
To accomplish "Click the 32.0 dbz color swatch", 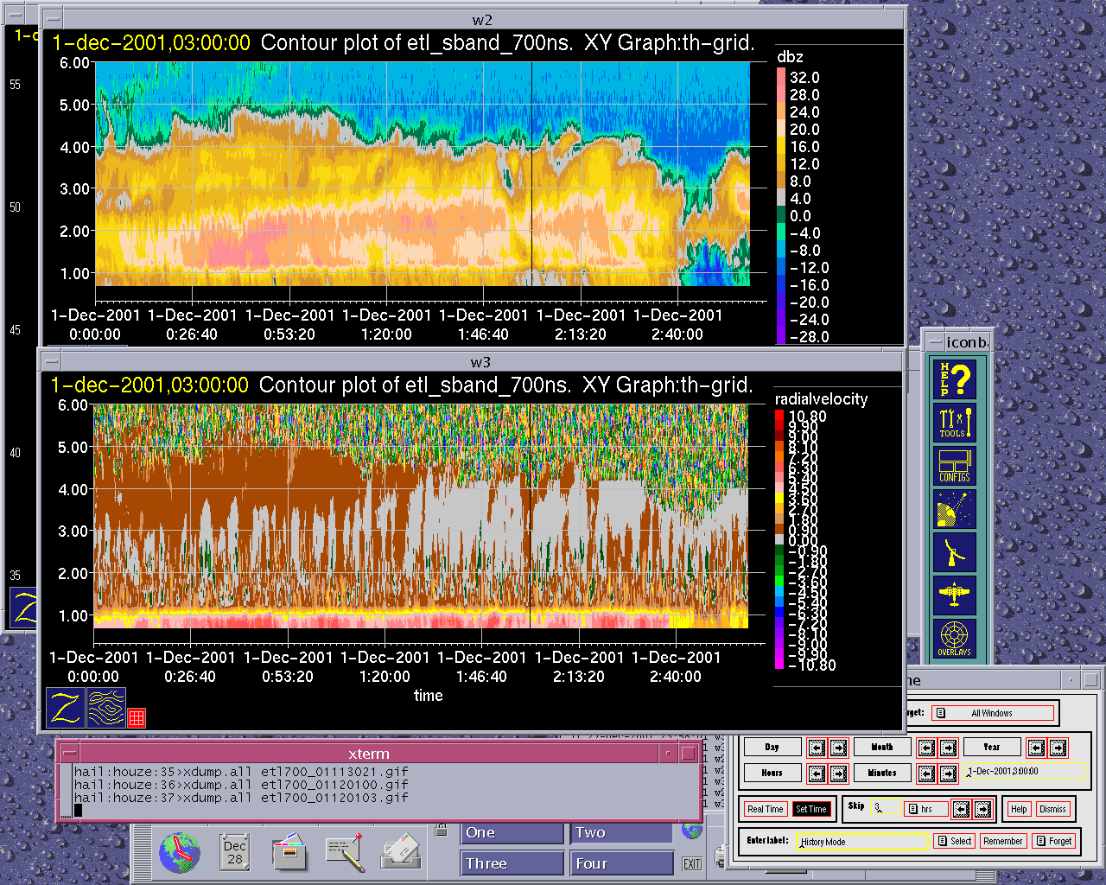I will coord(781,78).
